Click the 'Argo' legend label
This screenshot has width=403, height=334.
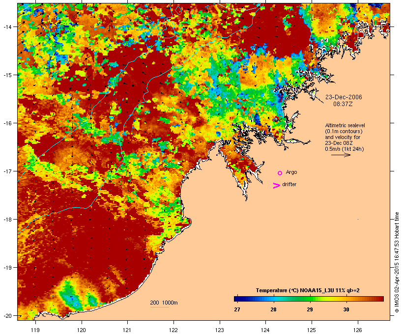(x=291, y=172)
